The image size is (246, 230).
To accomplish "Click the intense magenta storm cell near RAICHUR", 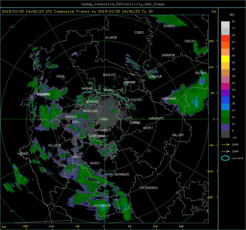I will coord(202,81).
